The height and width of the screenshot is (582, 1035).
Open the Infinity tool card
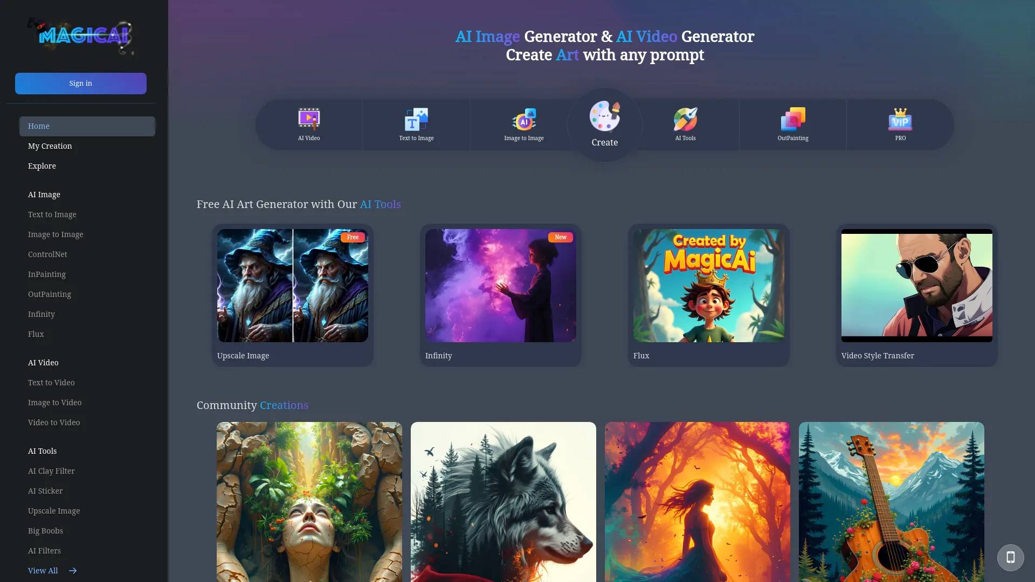[x=500, y=286]
